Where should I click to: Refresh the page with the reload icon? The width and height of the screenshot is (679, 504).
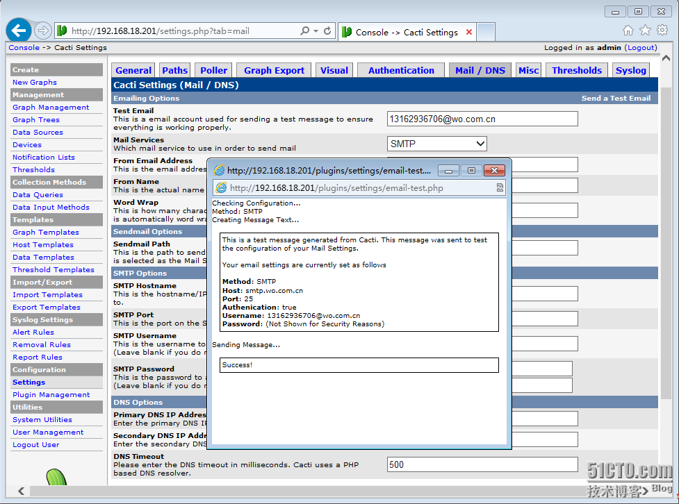[327, 31]
